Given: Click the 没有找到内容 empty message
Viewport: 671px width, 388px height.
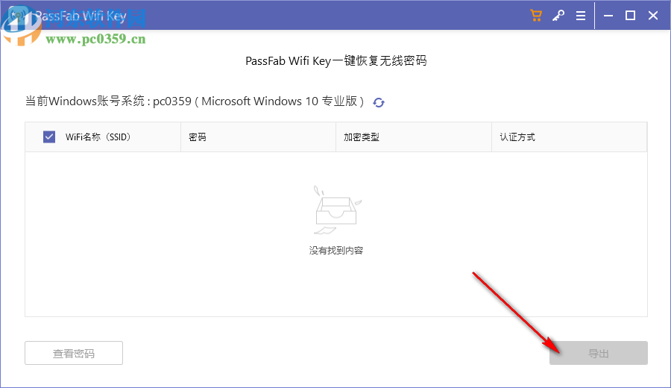Looking at the screenshot, I should [x=336, y=251].
